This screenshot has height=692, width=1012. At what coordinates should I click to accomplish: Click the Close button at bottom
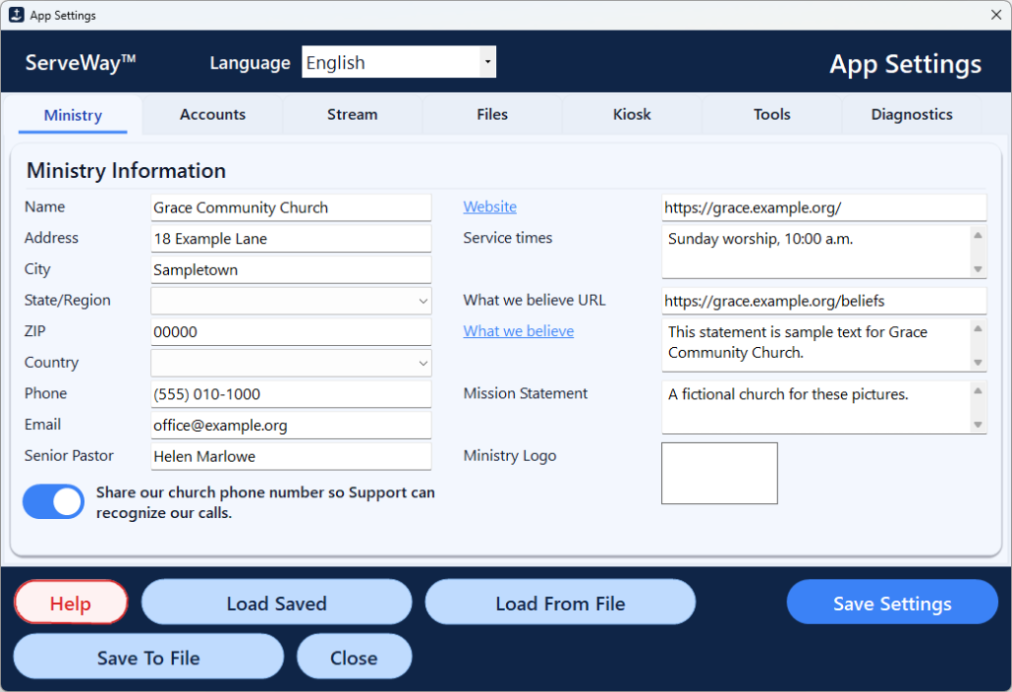[x=355, y=656]
